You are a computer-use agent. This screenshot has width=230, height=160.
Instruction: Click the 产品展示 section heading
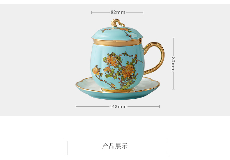click(x=115, y=146)
